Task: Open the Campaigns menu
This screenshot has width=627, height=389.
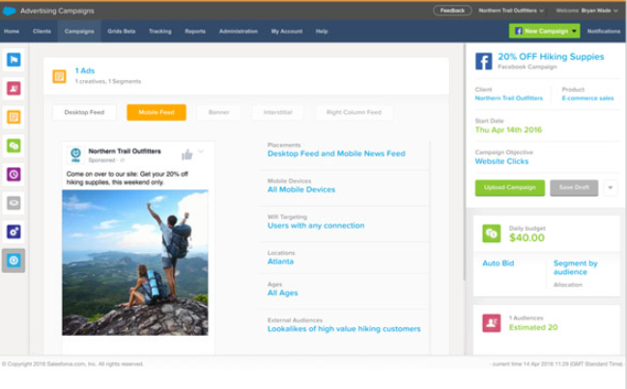Action: [x=79, y=31]
